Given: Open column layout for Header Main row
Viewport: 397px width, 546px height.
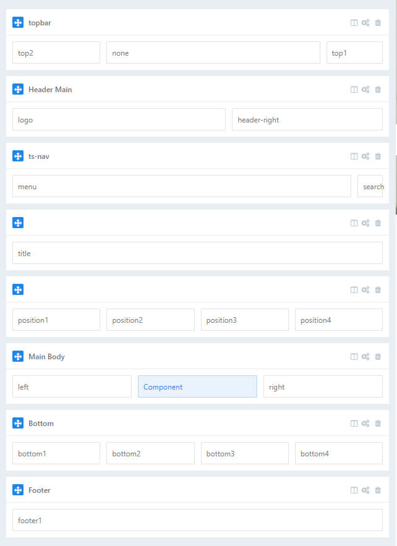Looking at the screenshot, I should 354,90.
